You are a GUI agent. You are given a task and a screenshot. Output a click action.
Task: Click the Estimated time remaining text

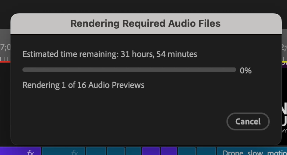(x=110, y=54)
